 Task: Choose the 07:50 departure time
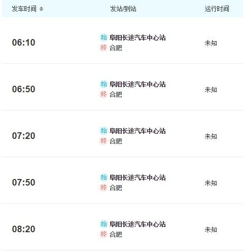[23, 183]
